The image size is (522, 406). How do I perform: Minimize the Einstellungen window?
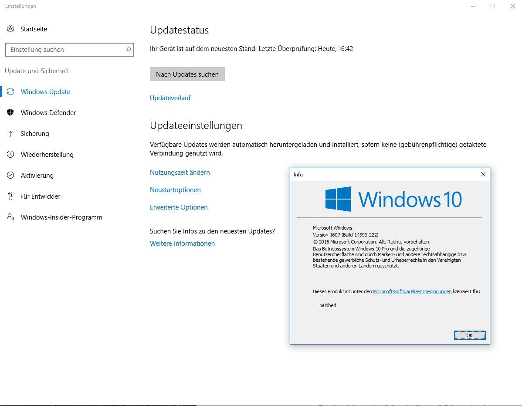pos(473,6)
